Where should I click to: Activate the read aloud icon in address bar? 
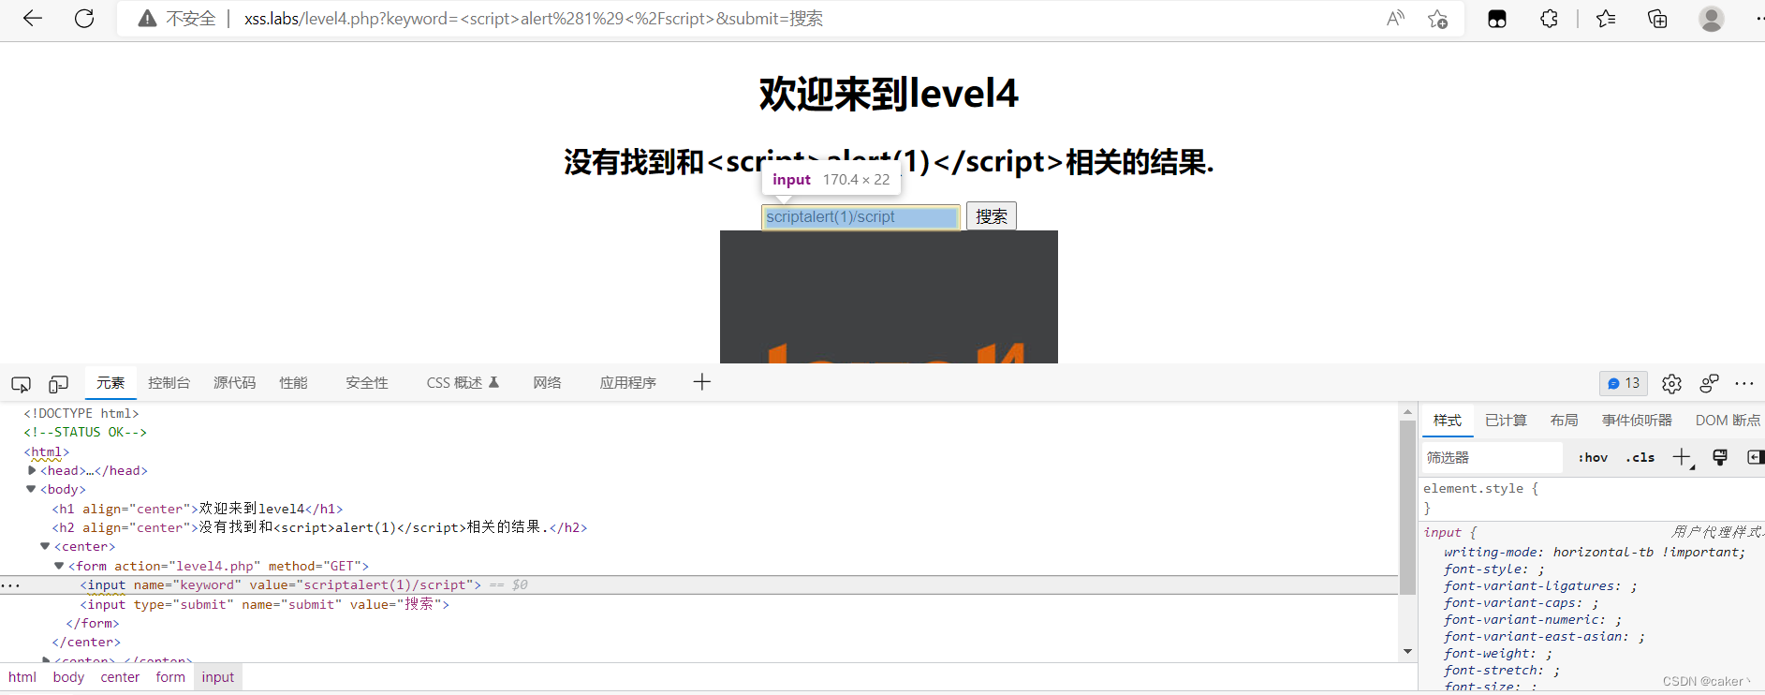1395,19
